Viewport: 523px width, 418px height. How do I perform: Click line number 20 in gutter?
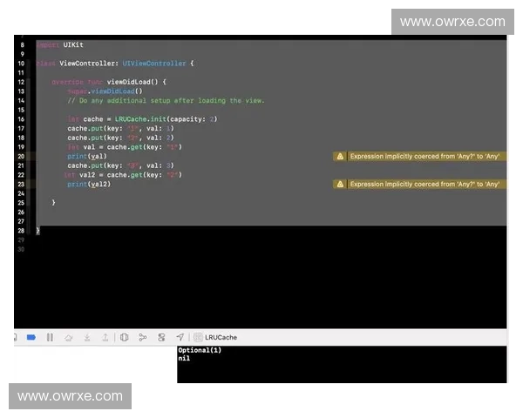click(21, 157)
